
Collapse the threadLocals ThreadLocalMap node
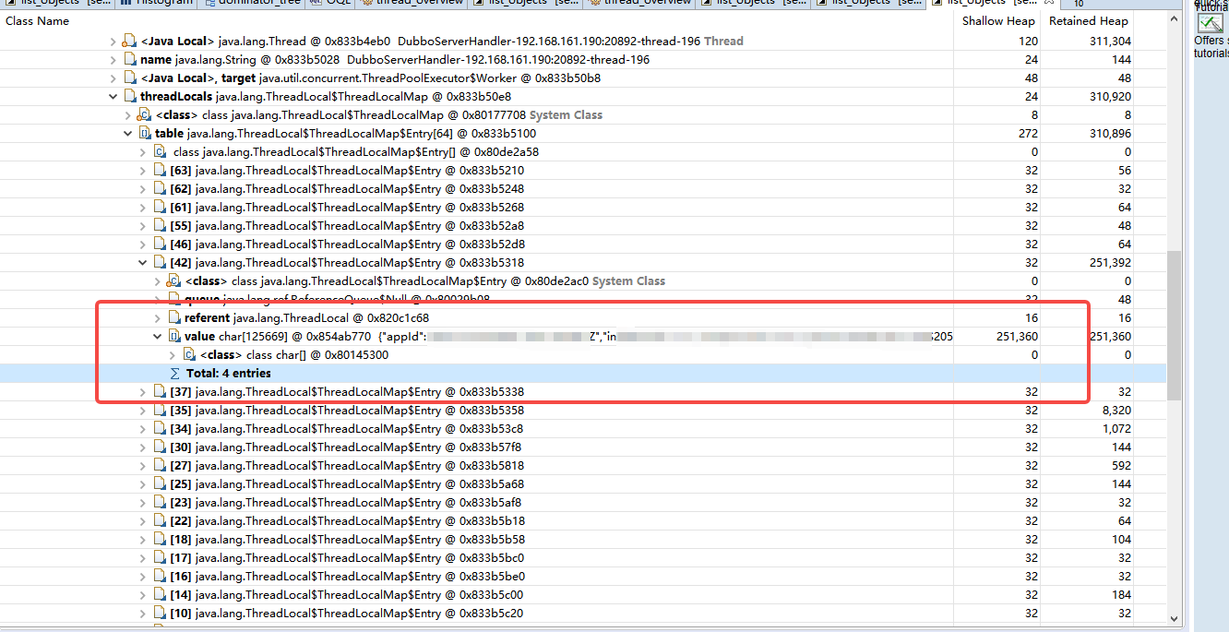[x=113, y=97]
